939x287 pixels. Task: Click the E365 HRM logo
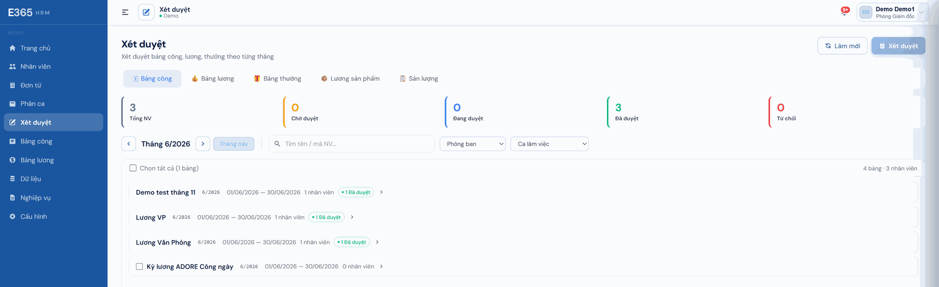[29, 13]
